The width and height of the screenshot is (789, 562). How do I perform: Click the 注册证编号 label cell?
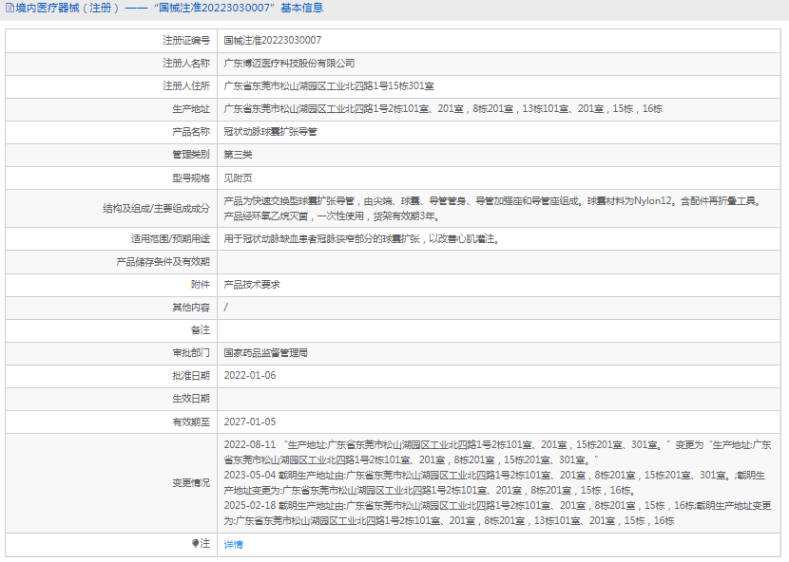(x=186, y=40)
